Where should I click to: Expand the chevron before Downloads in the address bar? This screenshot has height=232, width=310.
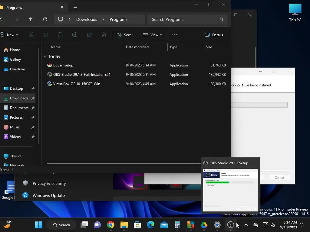click(70, 19)
